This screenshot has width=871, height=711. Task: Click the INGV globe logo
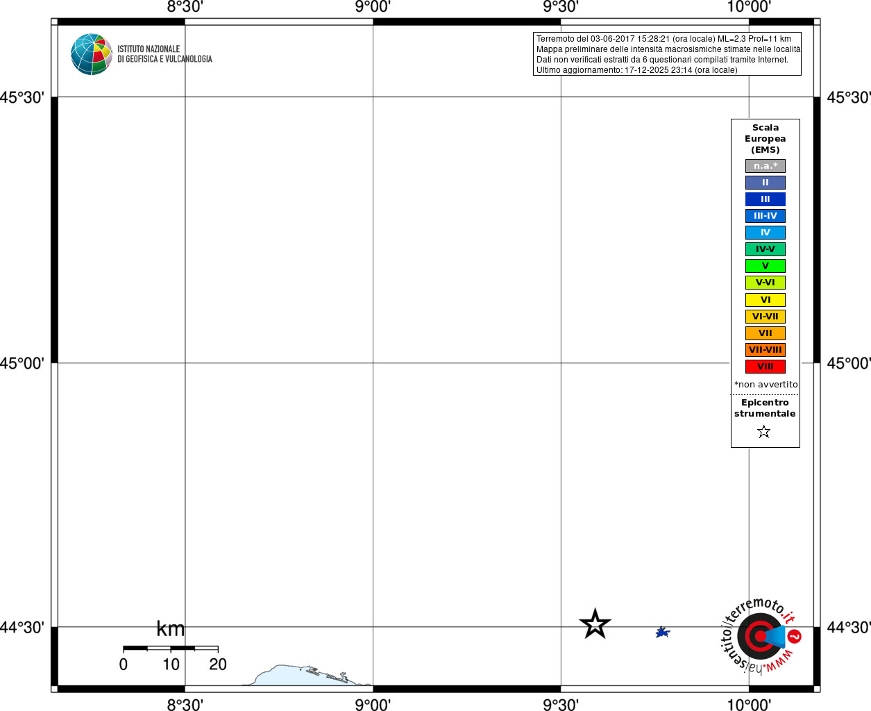[92, 54]
